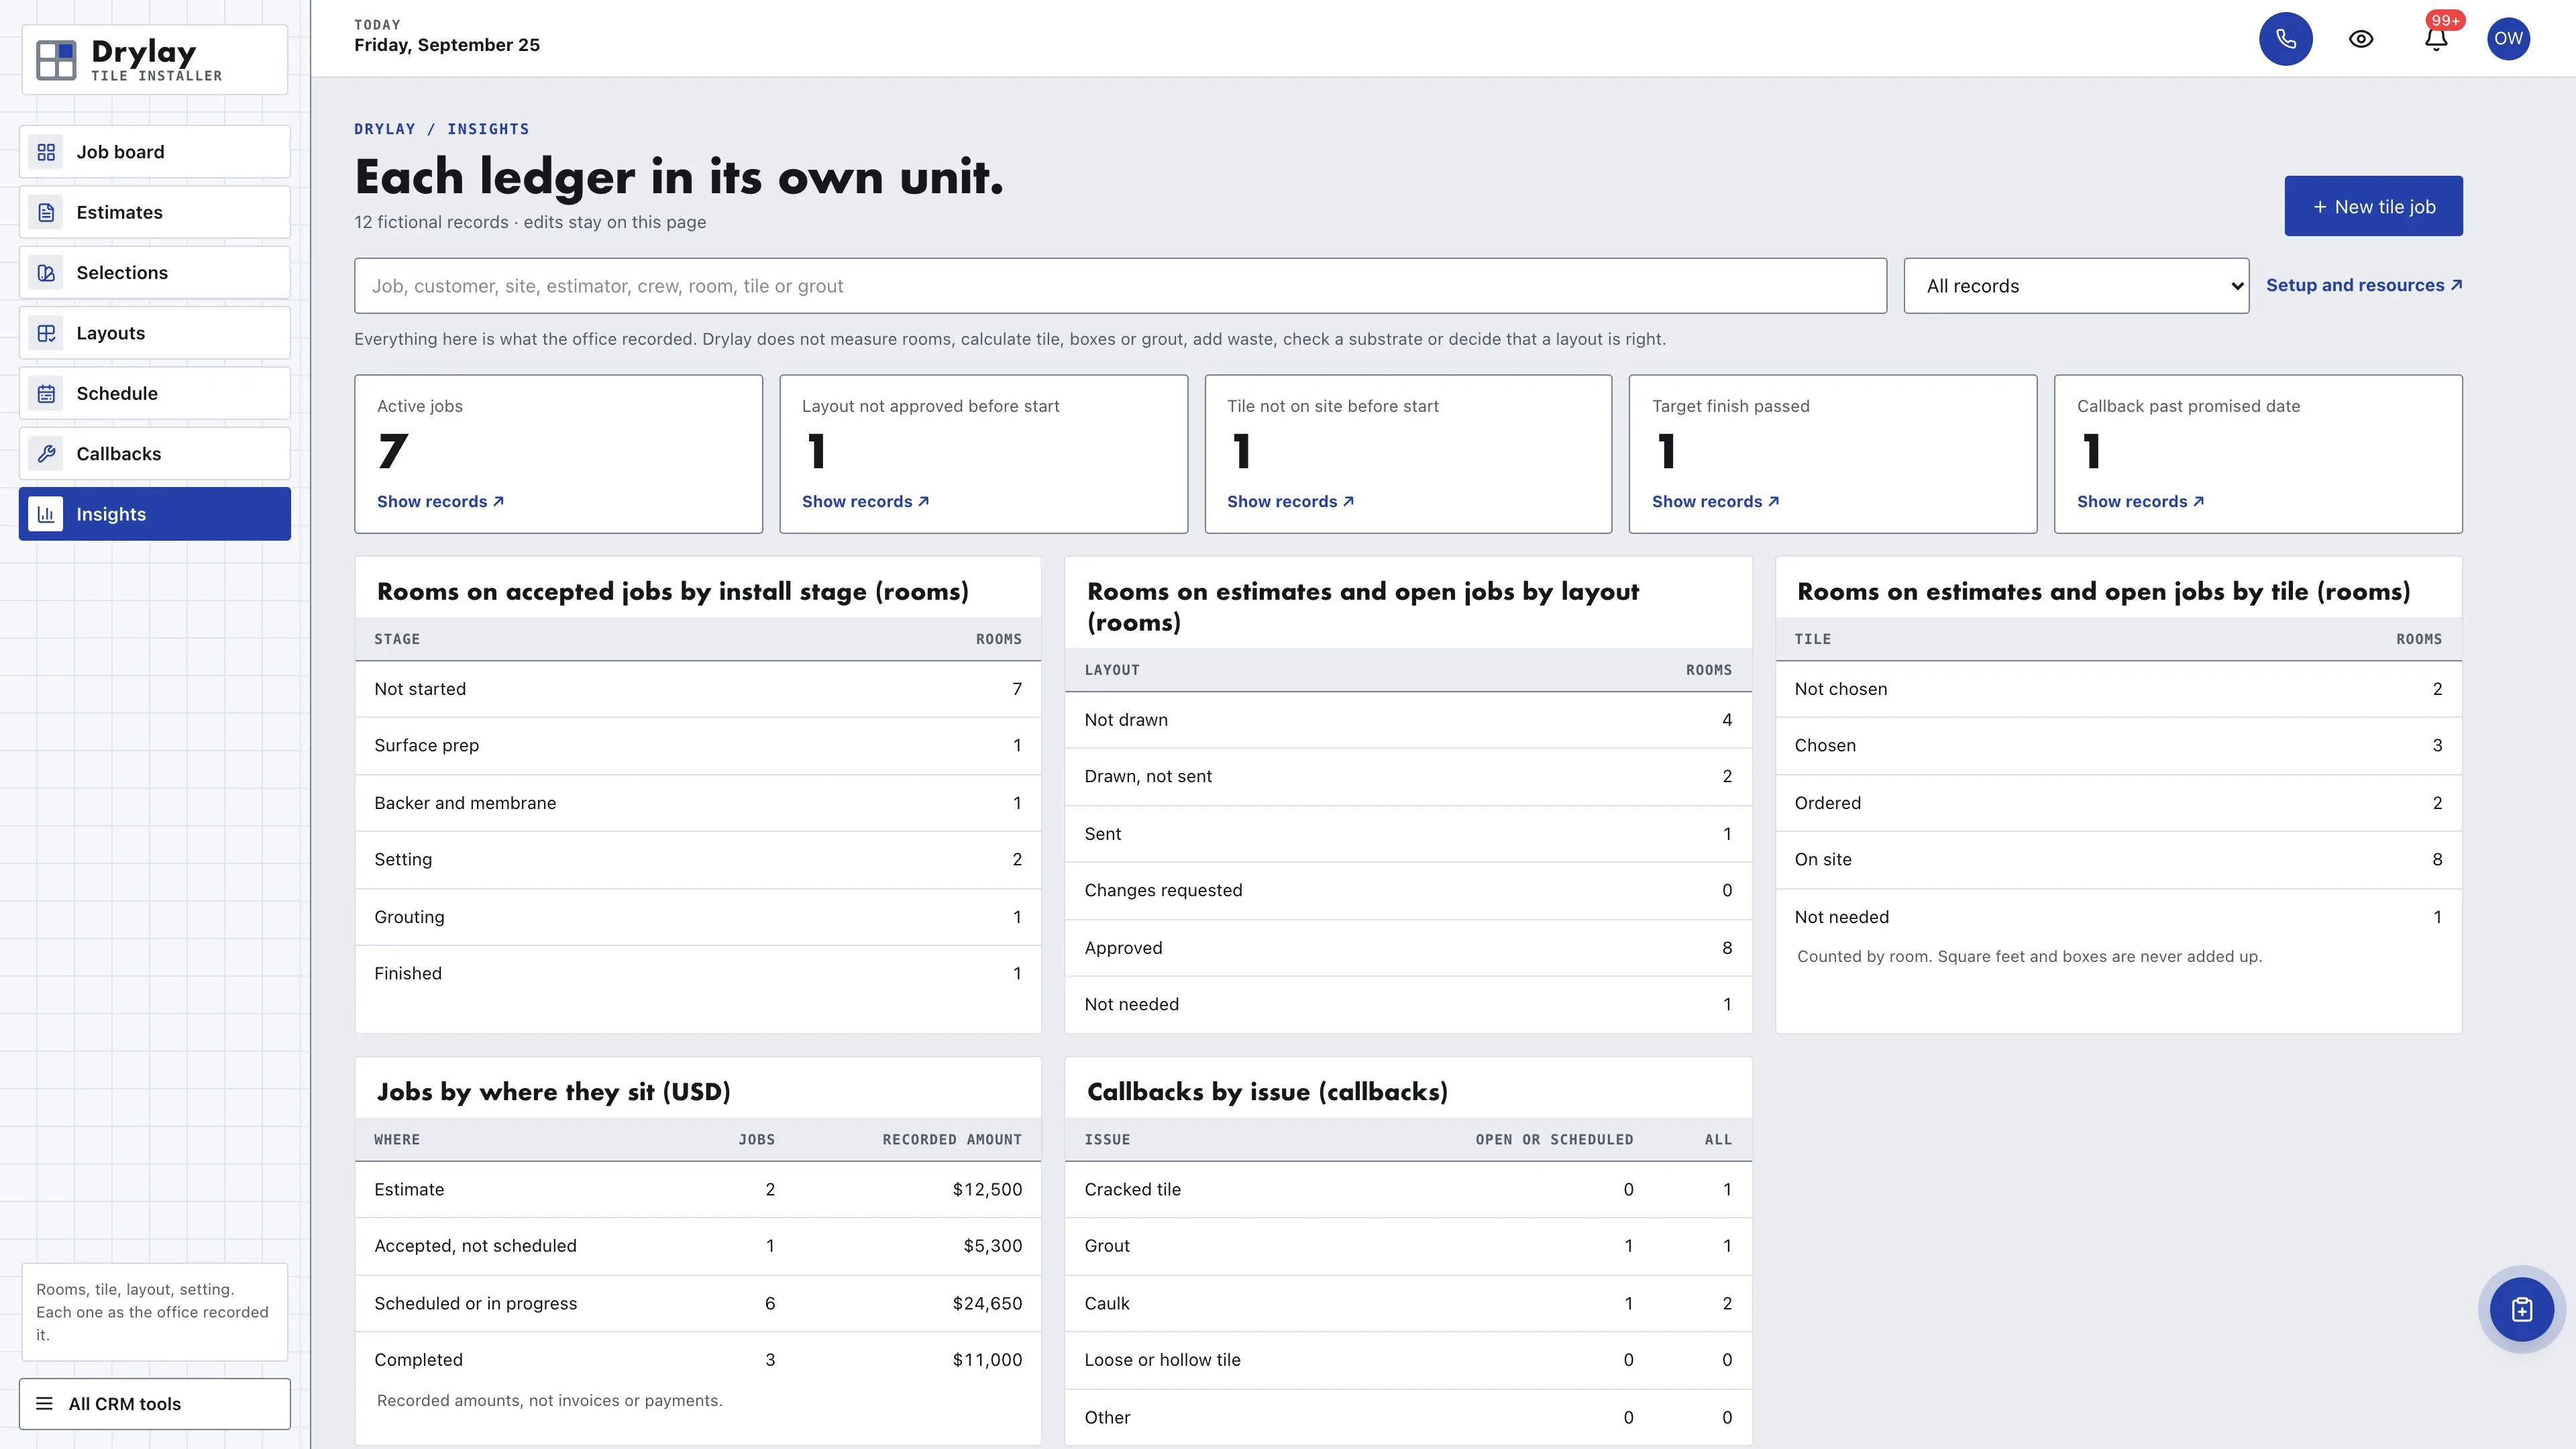
Task: Click the blue phone call button
Action: 2286,39
